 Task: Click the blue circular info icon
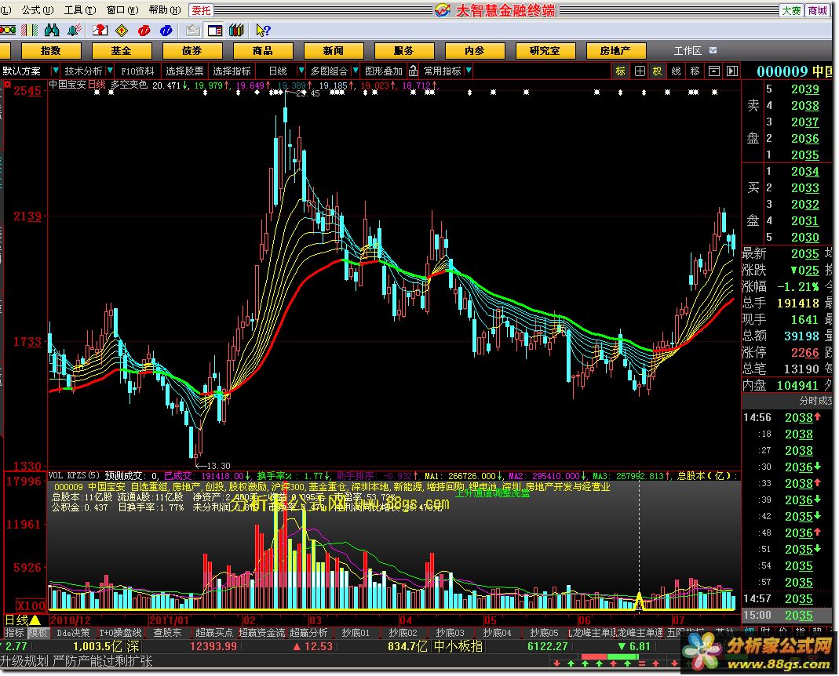point(166,31)
